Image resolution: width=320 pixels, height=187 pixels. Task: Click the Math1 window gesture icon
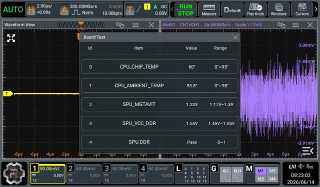coord(281,25)
